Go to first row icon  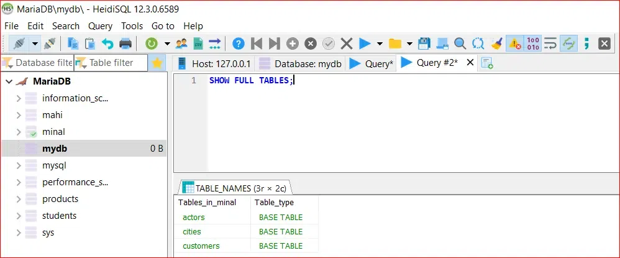coord(257,43)
